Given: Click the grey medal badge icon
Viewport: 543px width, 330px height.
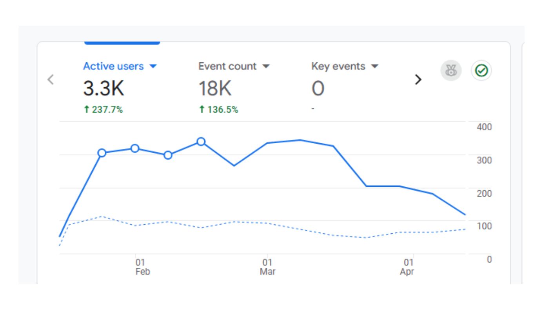Looking at the screenshot, I should pos(451,70).
